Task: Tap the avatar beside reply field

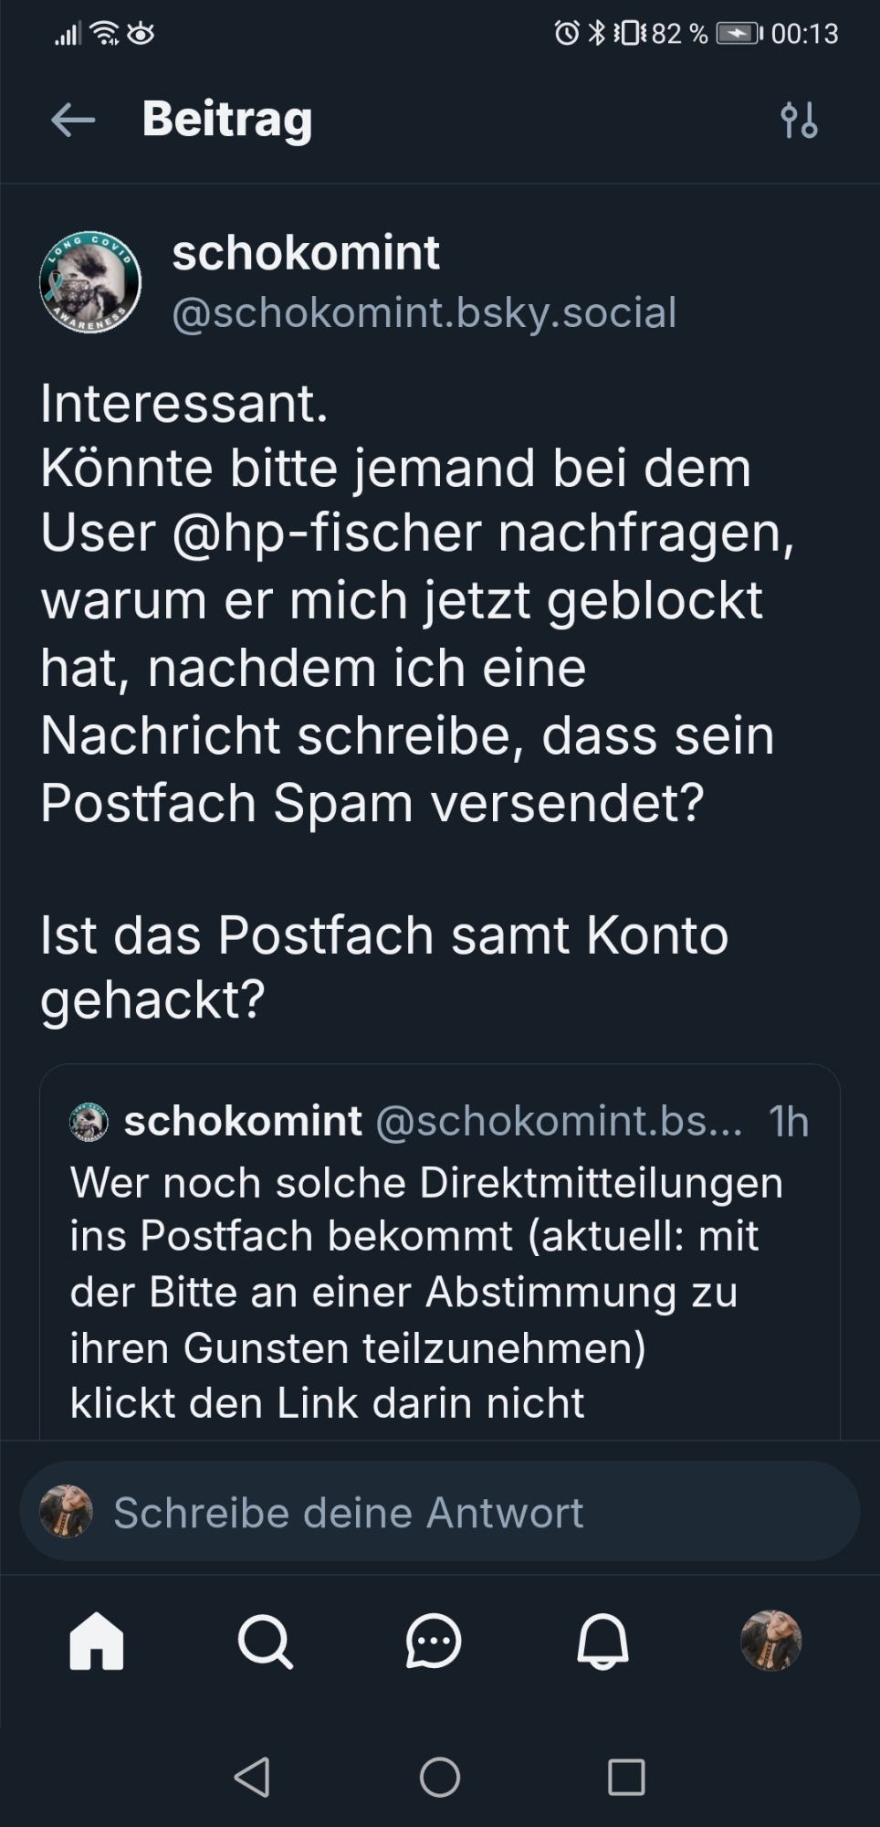Action: [x=67, y=1512]
